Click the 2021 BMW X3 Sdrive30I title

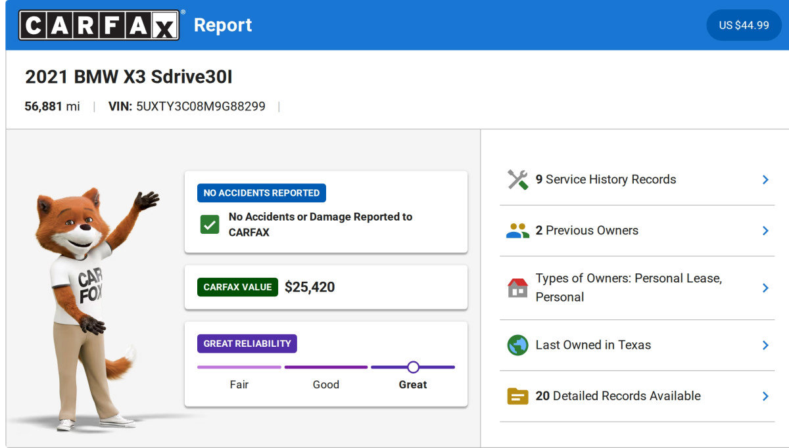[x=129, y=77]
